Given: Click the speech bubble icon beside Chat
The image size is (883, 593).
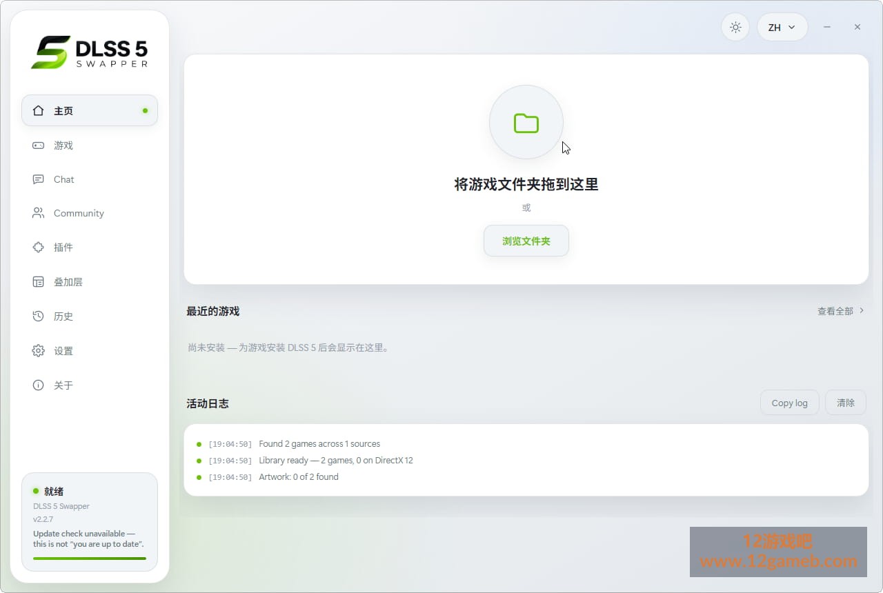Looking at the screenshot, I should [39, 179].
